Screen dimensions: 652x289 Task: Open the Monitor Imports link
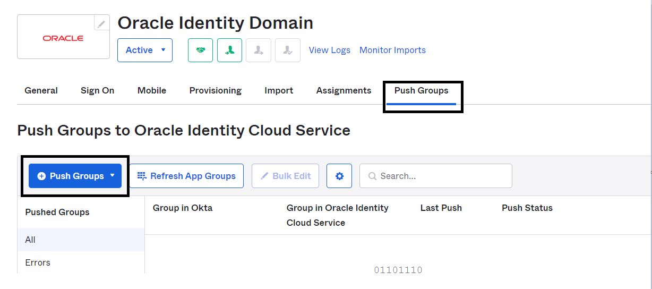[x=392, y=50]
